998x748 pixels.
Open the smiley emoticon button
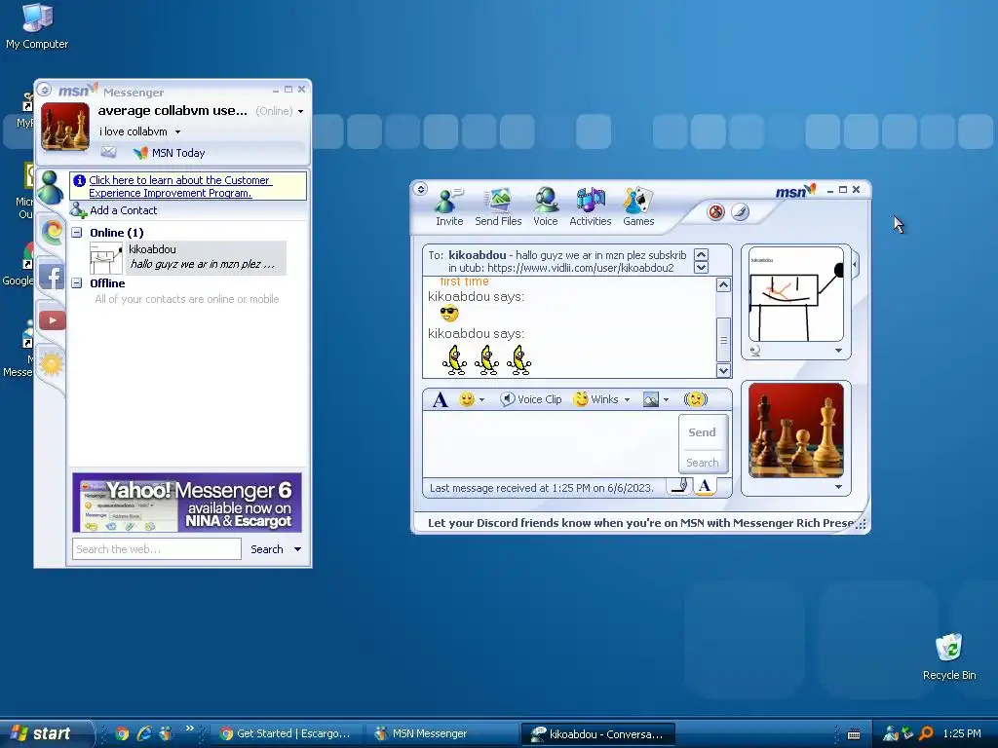tap(467, 399)
